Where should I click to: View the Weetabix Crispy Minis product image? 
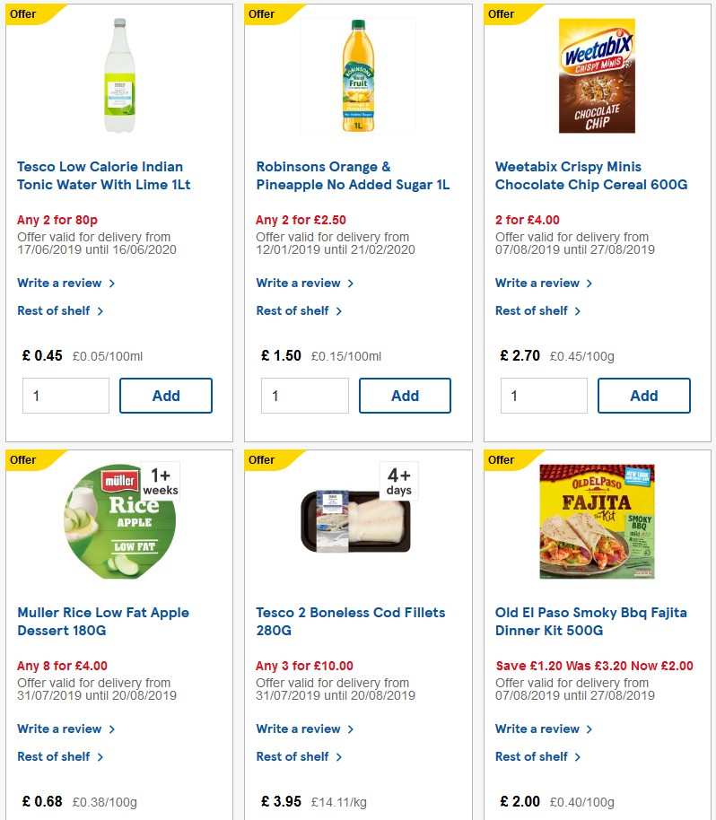(596, 75)
